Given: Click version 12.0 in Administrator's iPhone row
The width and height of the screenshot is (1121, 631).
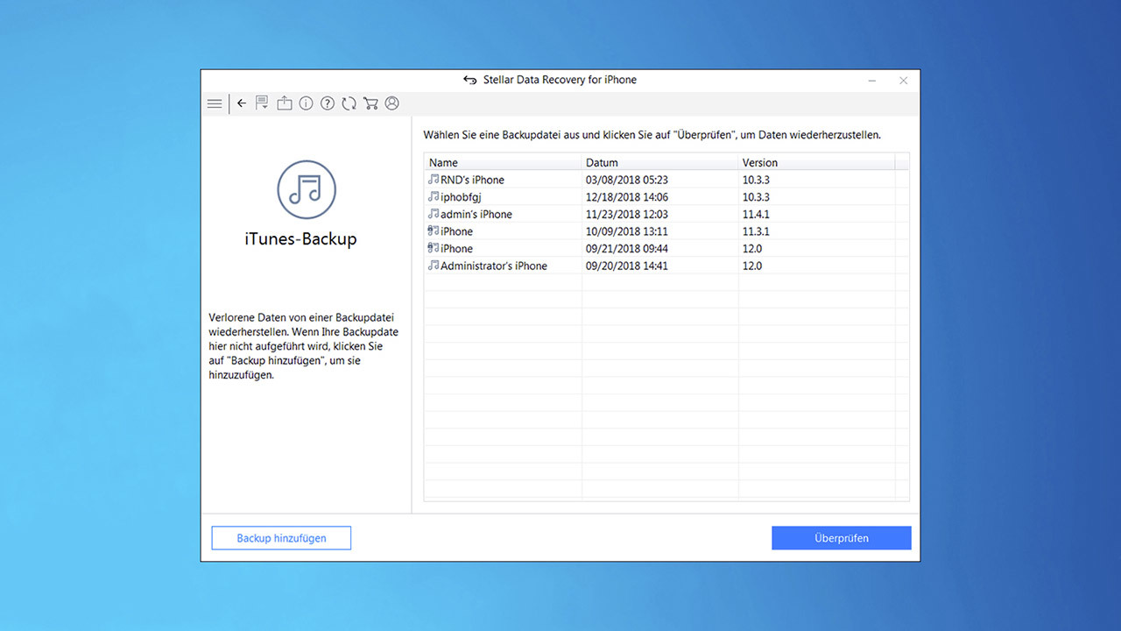Looking at the screenshot, I should point(752,266).
